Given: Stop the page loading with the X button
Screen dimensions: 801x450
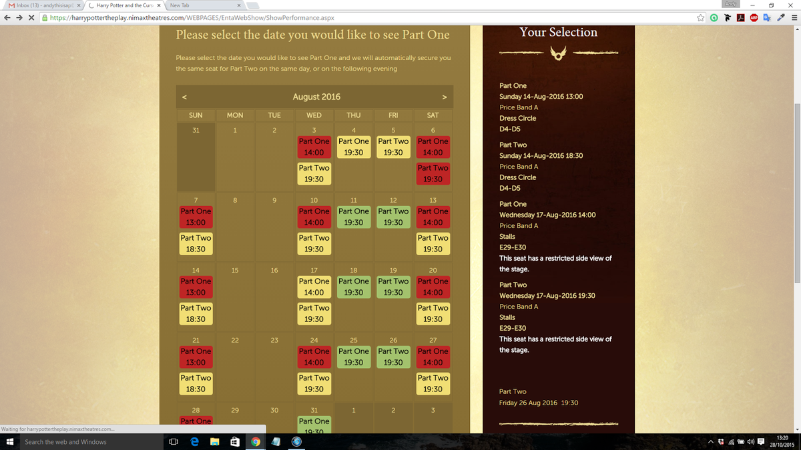Looking at the screenshot, I should pos(33,18).
